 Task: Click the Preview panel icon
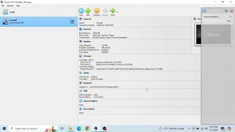(195, 19)
